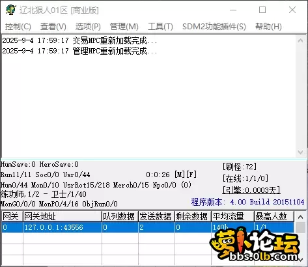
Task: Open the 工具(T) menu
Action: coord(160,27)
